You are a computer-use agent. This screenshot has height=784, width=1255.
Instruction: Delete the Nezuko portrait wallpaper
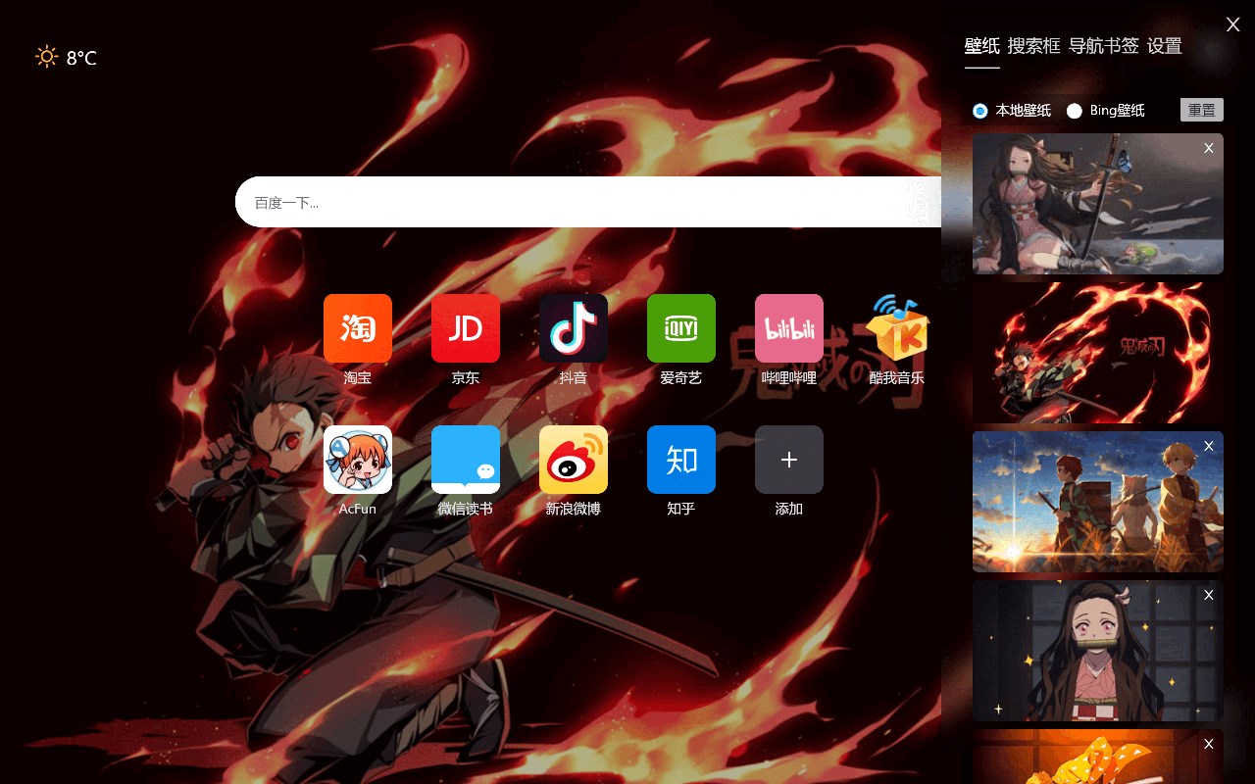1209,595
